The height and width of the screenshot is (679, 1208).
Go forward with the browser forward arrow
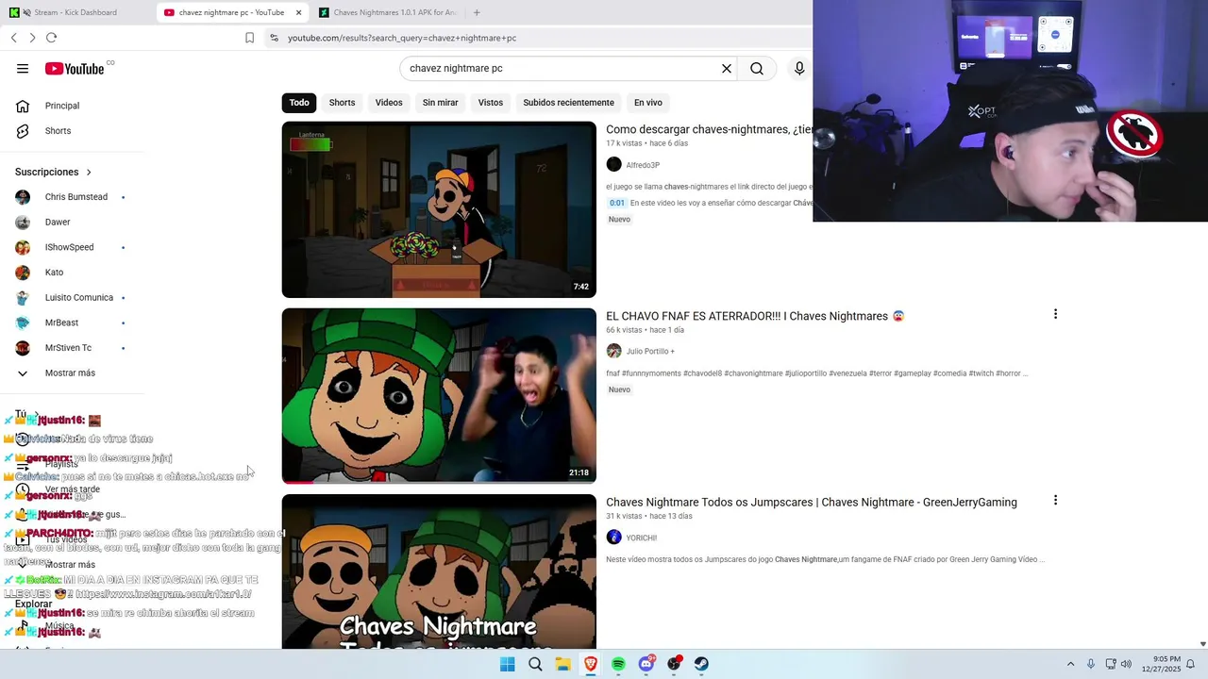tap(32, 38)
